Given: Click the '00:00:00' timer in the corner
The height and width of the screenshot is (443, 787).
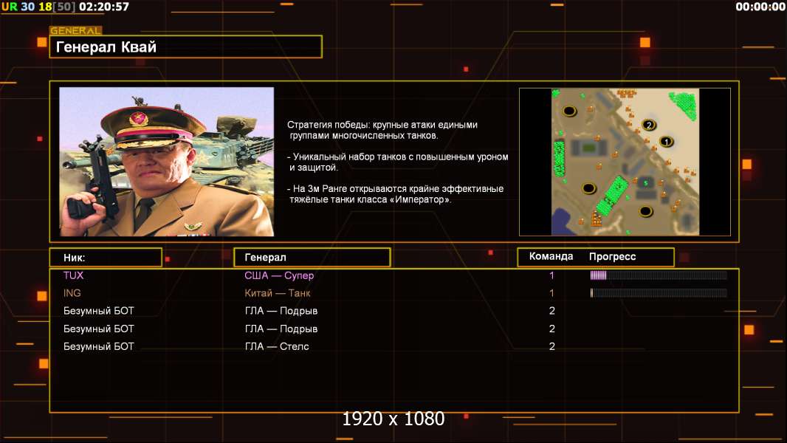Looking at the screenshot, I should (x=760, y=7).
